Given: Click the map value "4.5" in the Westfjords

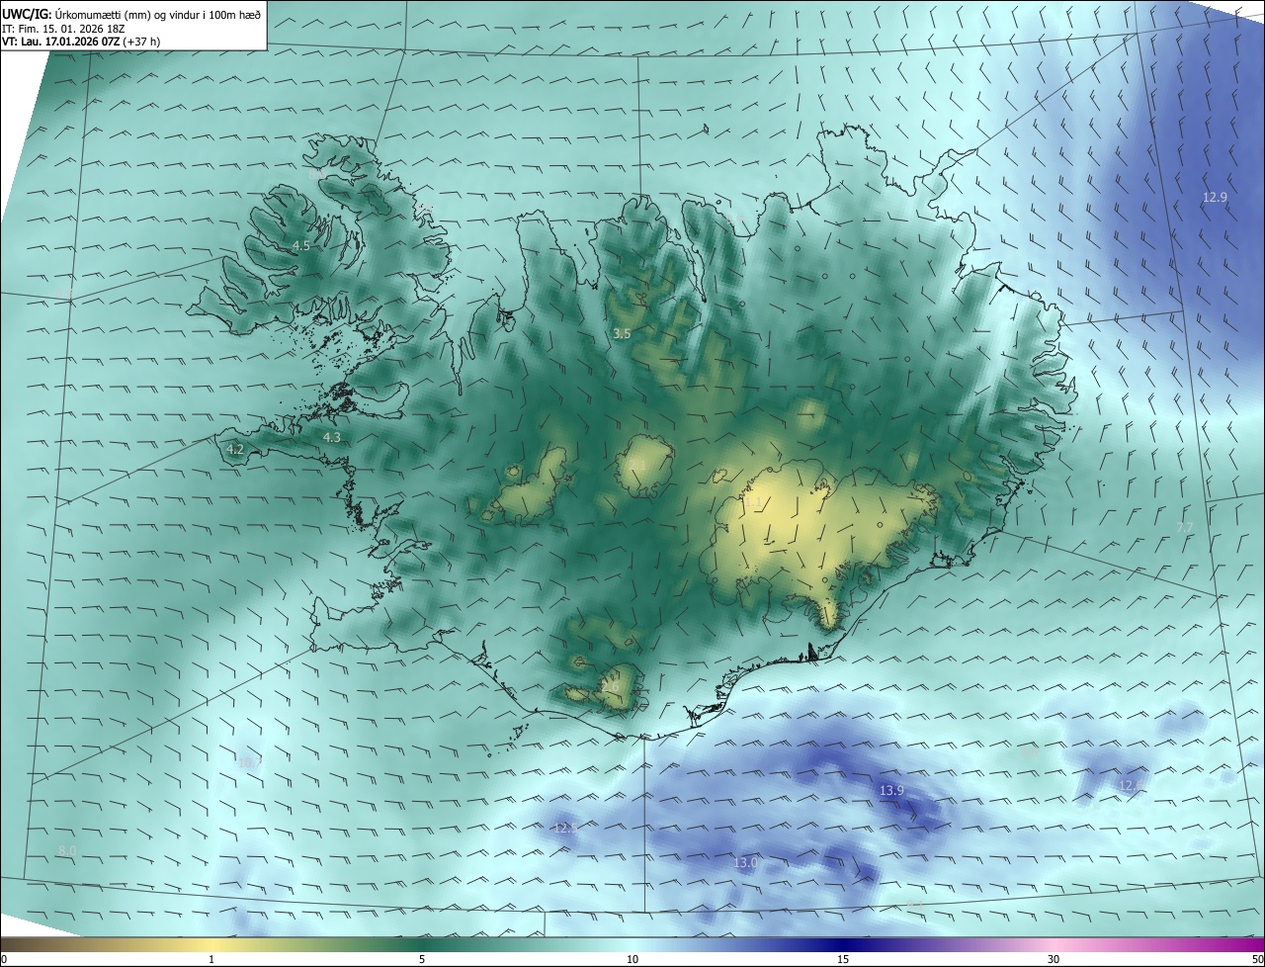Looking at the screenshot, I should tap(301, 245).
